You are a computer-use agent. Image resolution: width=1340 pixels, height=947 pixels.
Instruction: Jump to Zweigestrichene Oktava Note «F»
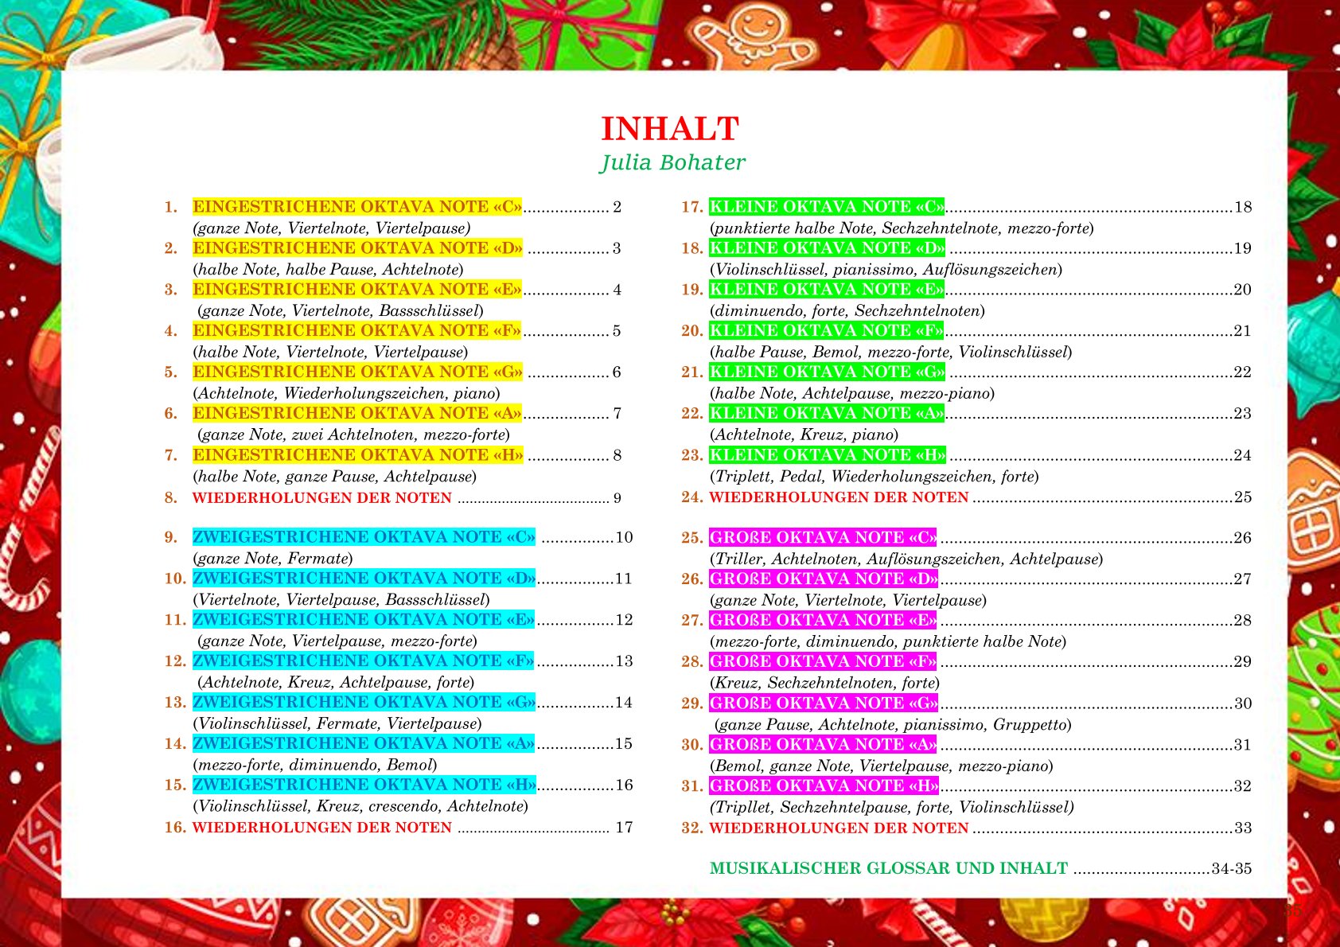click(363, 661)
